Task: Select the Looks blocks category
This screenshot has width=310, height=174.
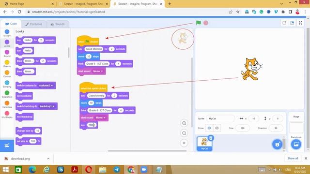Action: pyautogui.click(x=7, y=43)
